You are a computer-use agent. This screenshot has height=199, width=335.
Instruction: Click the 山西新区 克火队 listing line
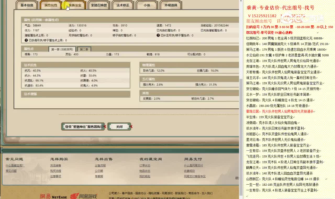click(283, 179)
